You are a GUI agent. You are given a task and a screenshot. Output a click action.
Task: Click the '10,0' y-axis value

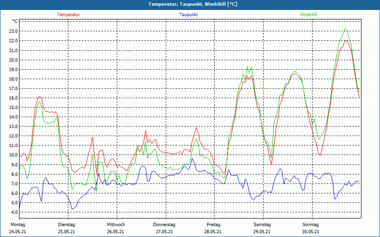pyautogui.click(x=13, y=155)
